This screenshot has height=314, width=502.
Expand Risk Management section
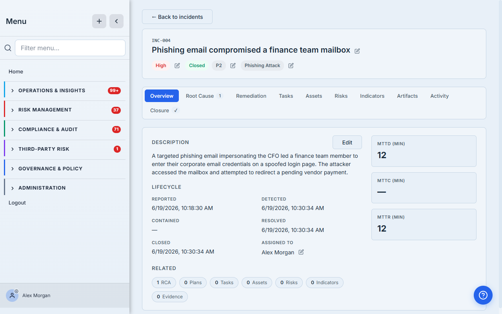coord(65,110)
